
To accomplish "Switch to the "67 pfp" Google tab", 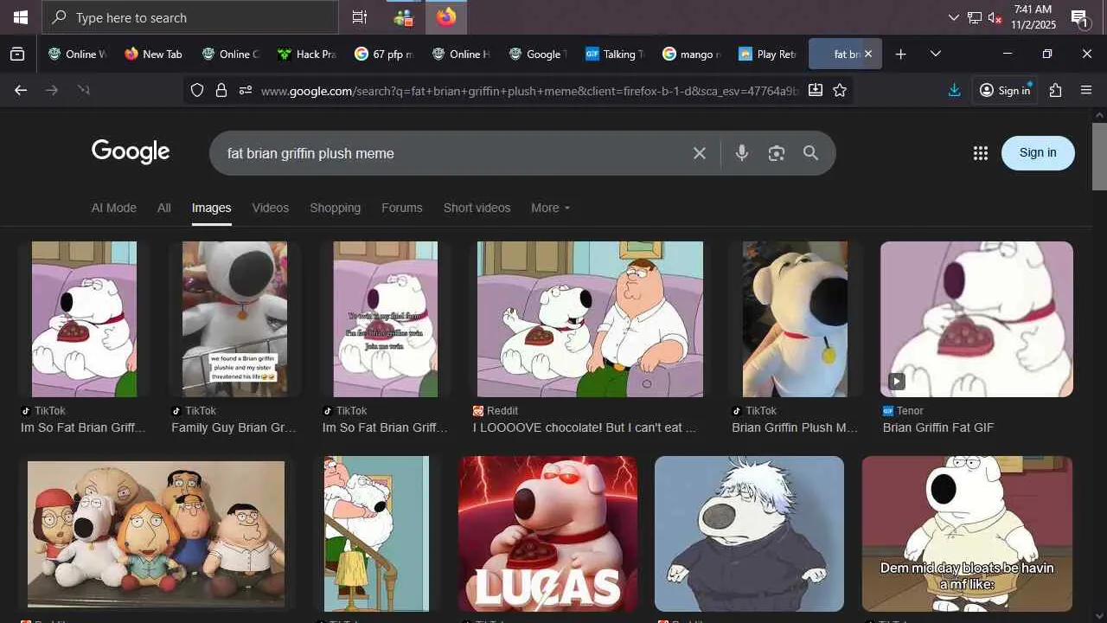I will 384,54.
